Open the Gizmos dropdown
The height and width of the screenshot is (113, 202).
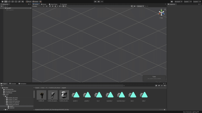point(140,6)
